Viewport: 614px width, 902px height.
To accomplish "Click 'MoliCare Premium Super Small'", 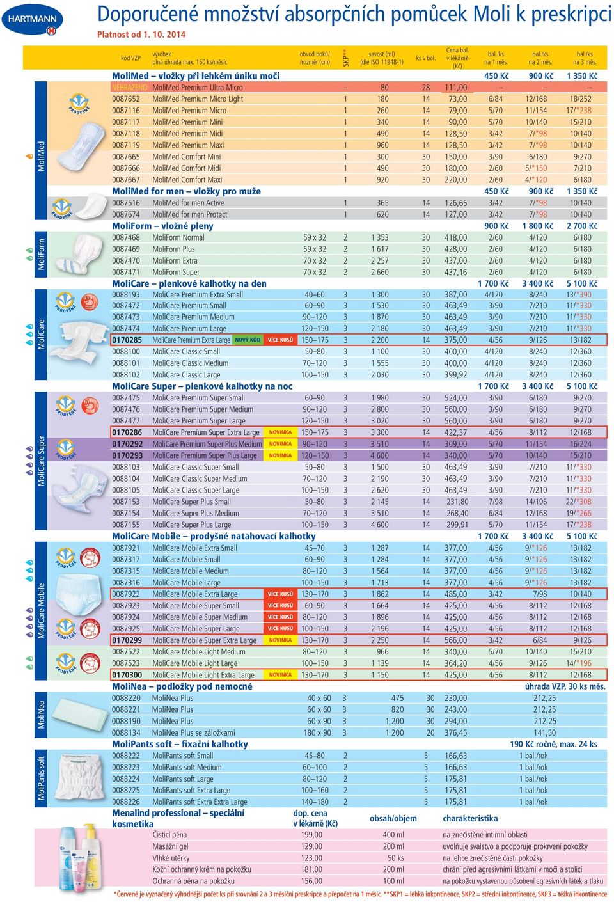I will tap(198, 398).
